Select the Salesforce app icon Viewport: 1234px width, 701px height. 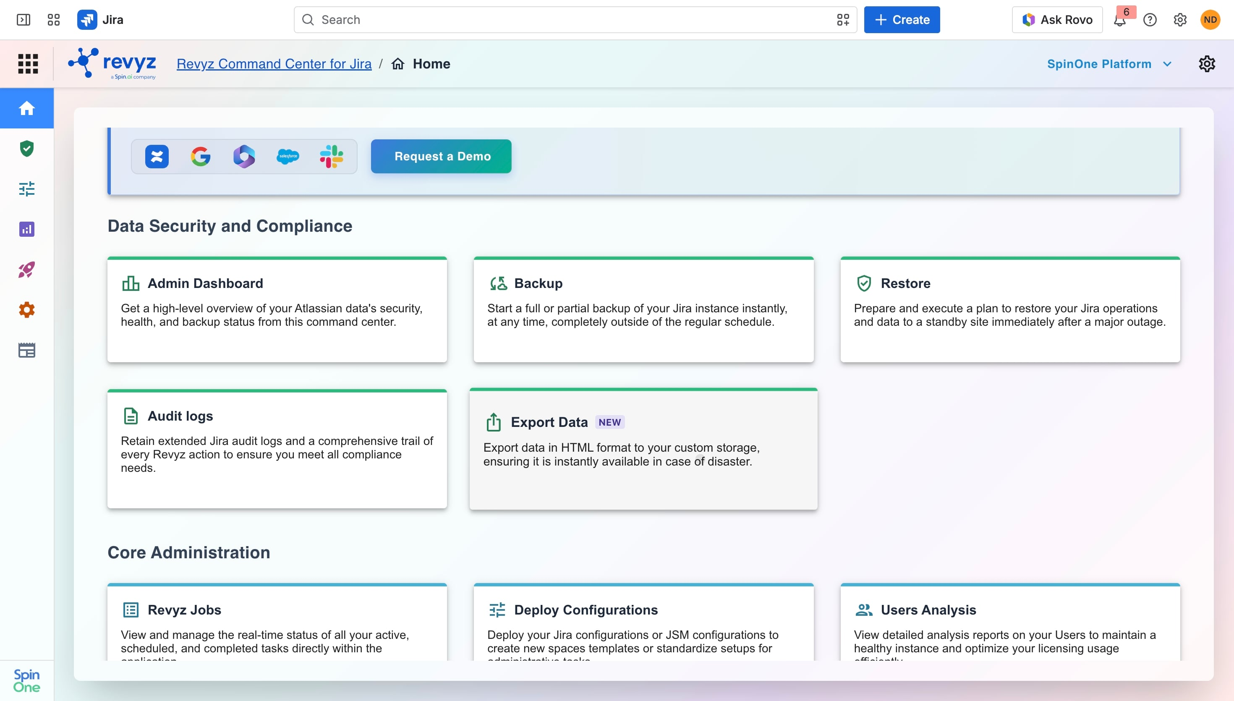coord(288,157)
